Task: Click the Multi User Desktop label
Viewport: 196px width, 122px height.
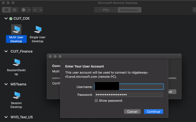Action: [16, 39]
